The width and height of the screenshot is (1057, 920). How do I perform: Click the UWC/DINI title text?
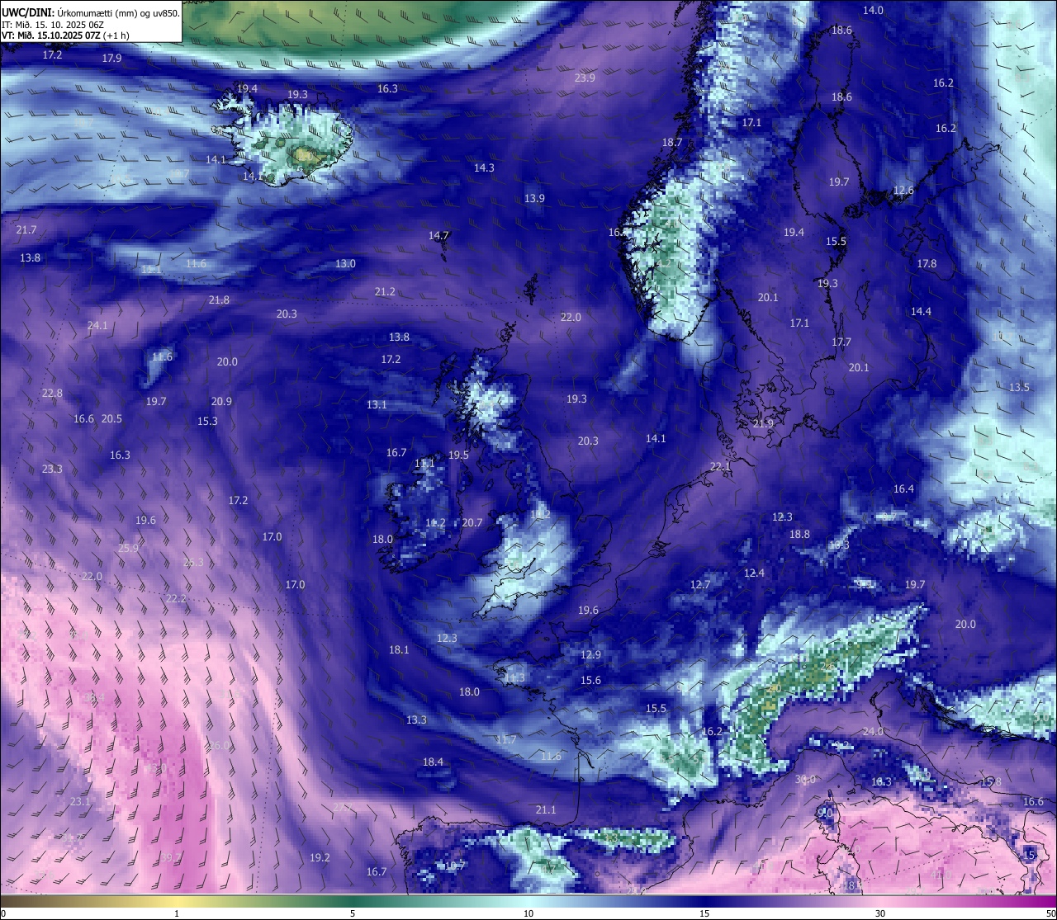[28, 12]
